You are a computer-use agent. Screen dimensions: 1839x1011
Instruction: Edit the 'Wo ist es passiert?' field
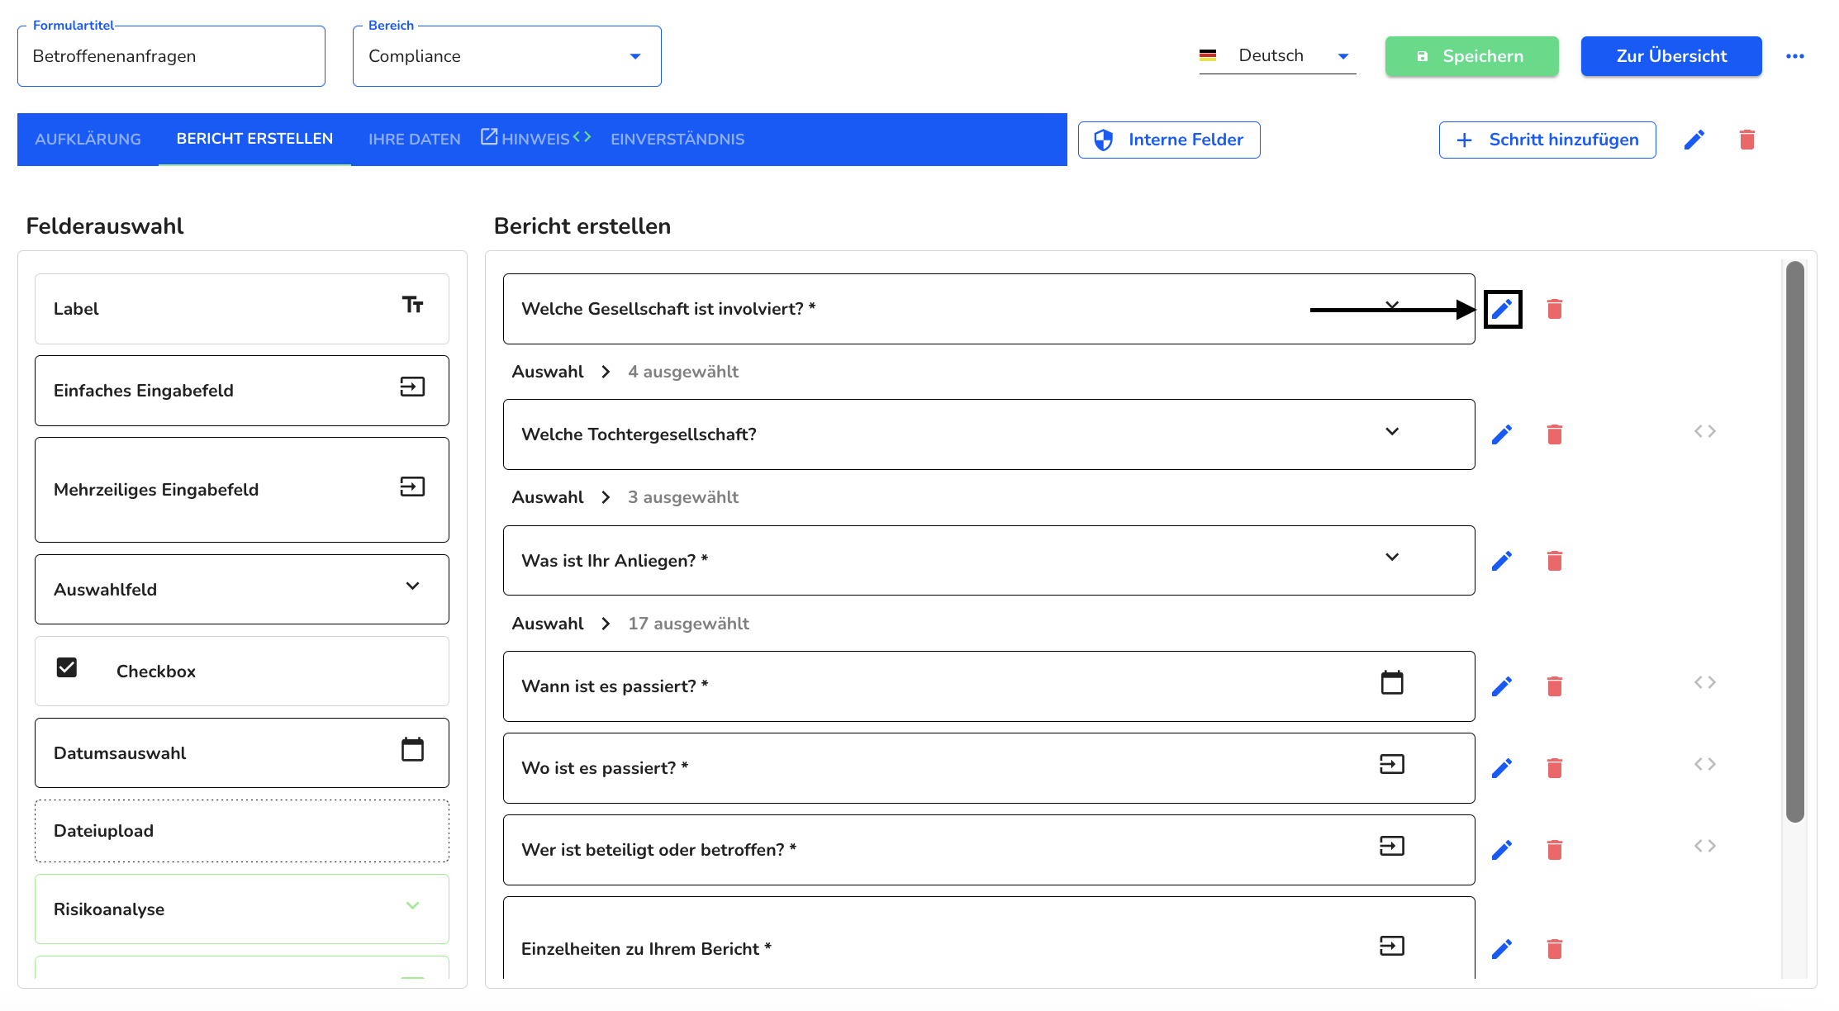[x=1502, y=768]
